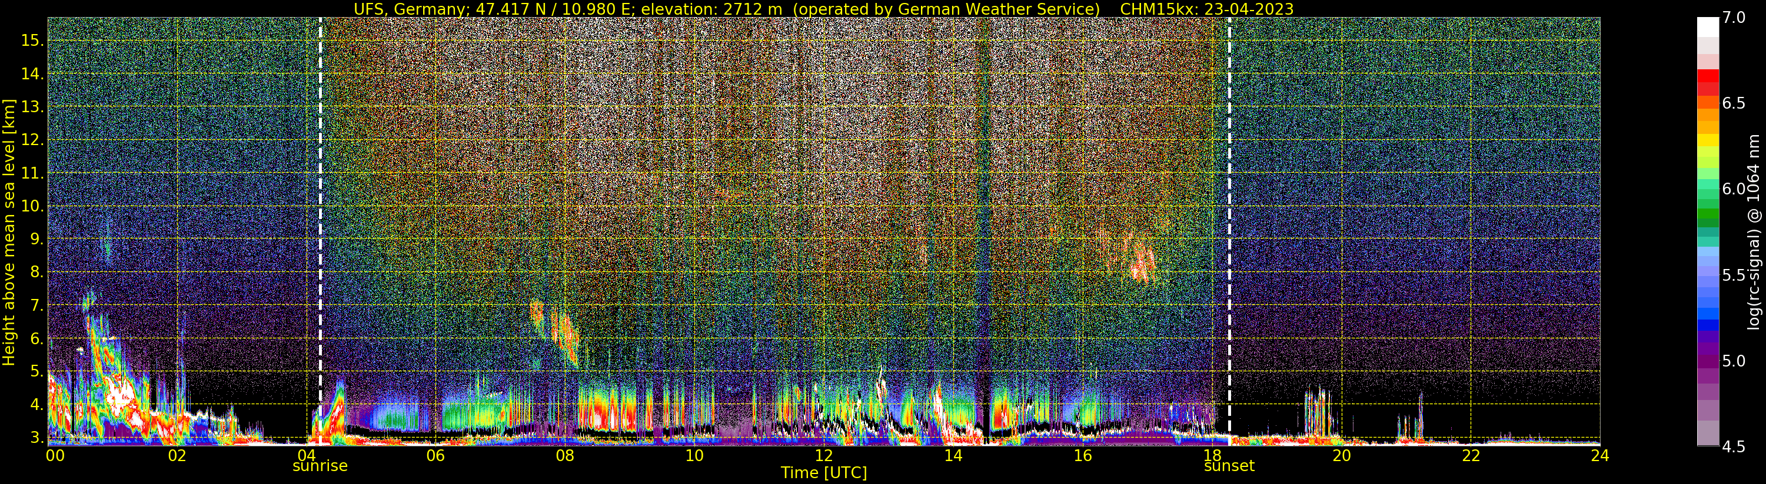Click the 'Height above mean sea level [km]' label
1766x484 pixels.
coord(9,232)
